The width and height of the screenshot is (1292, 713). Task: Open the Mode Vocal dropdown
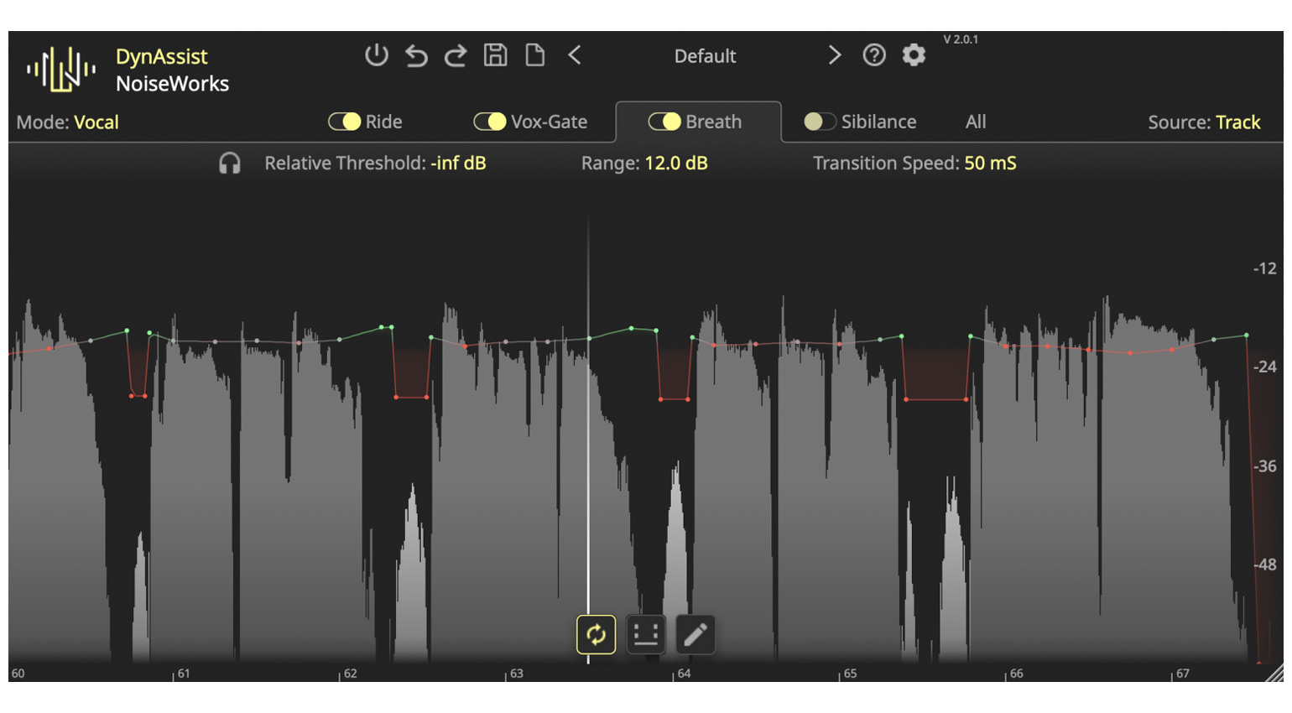pyautogui.click(x=96, y=122)
